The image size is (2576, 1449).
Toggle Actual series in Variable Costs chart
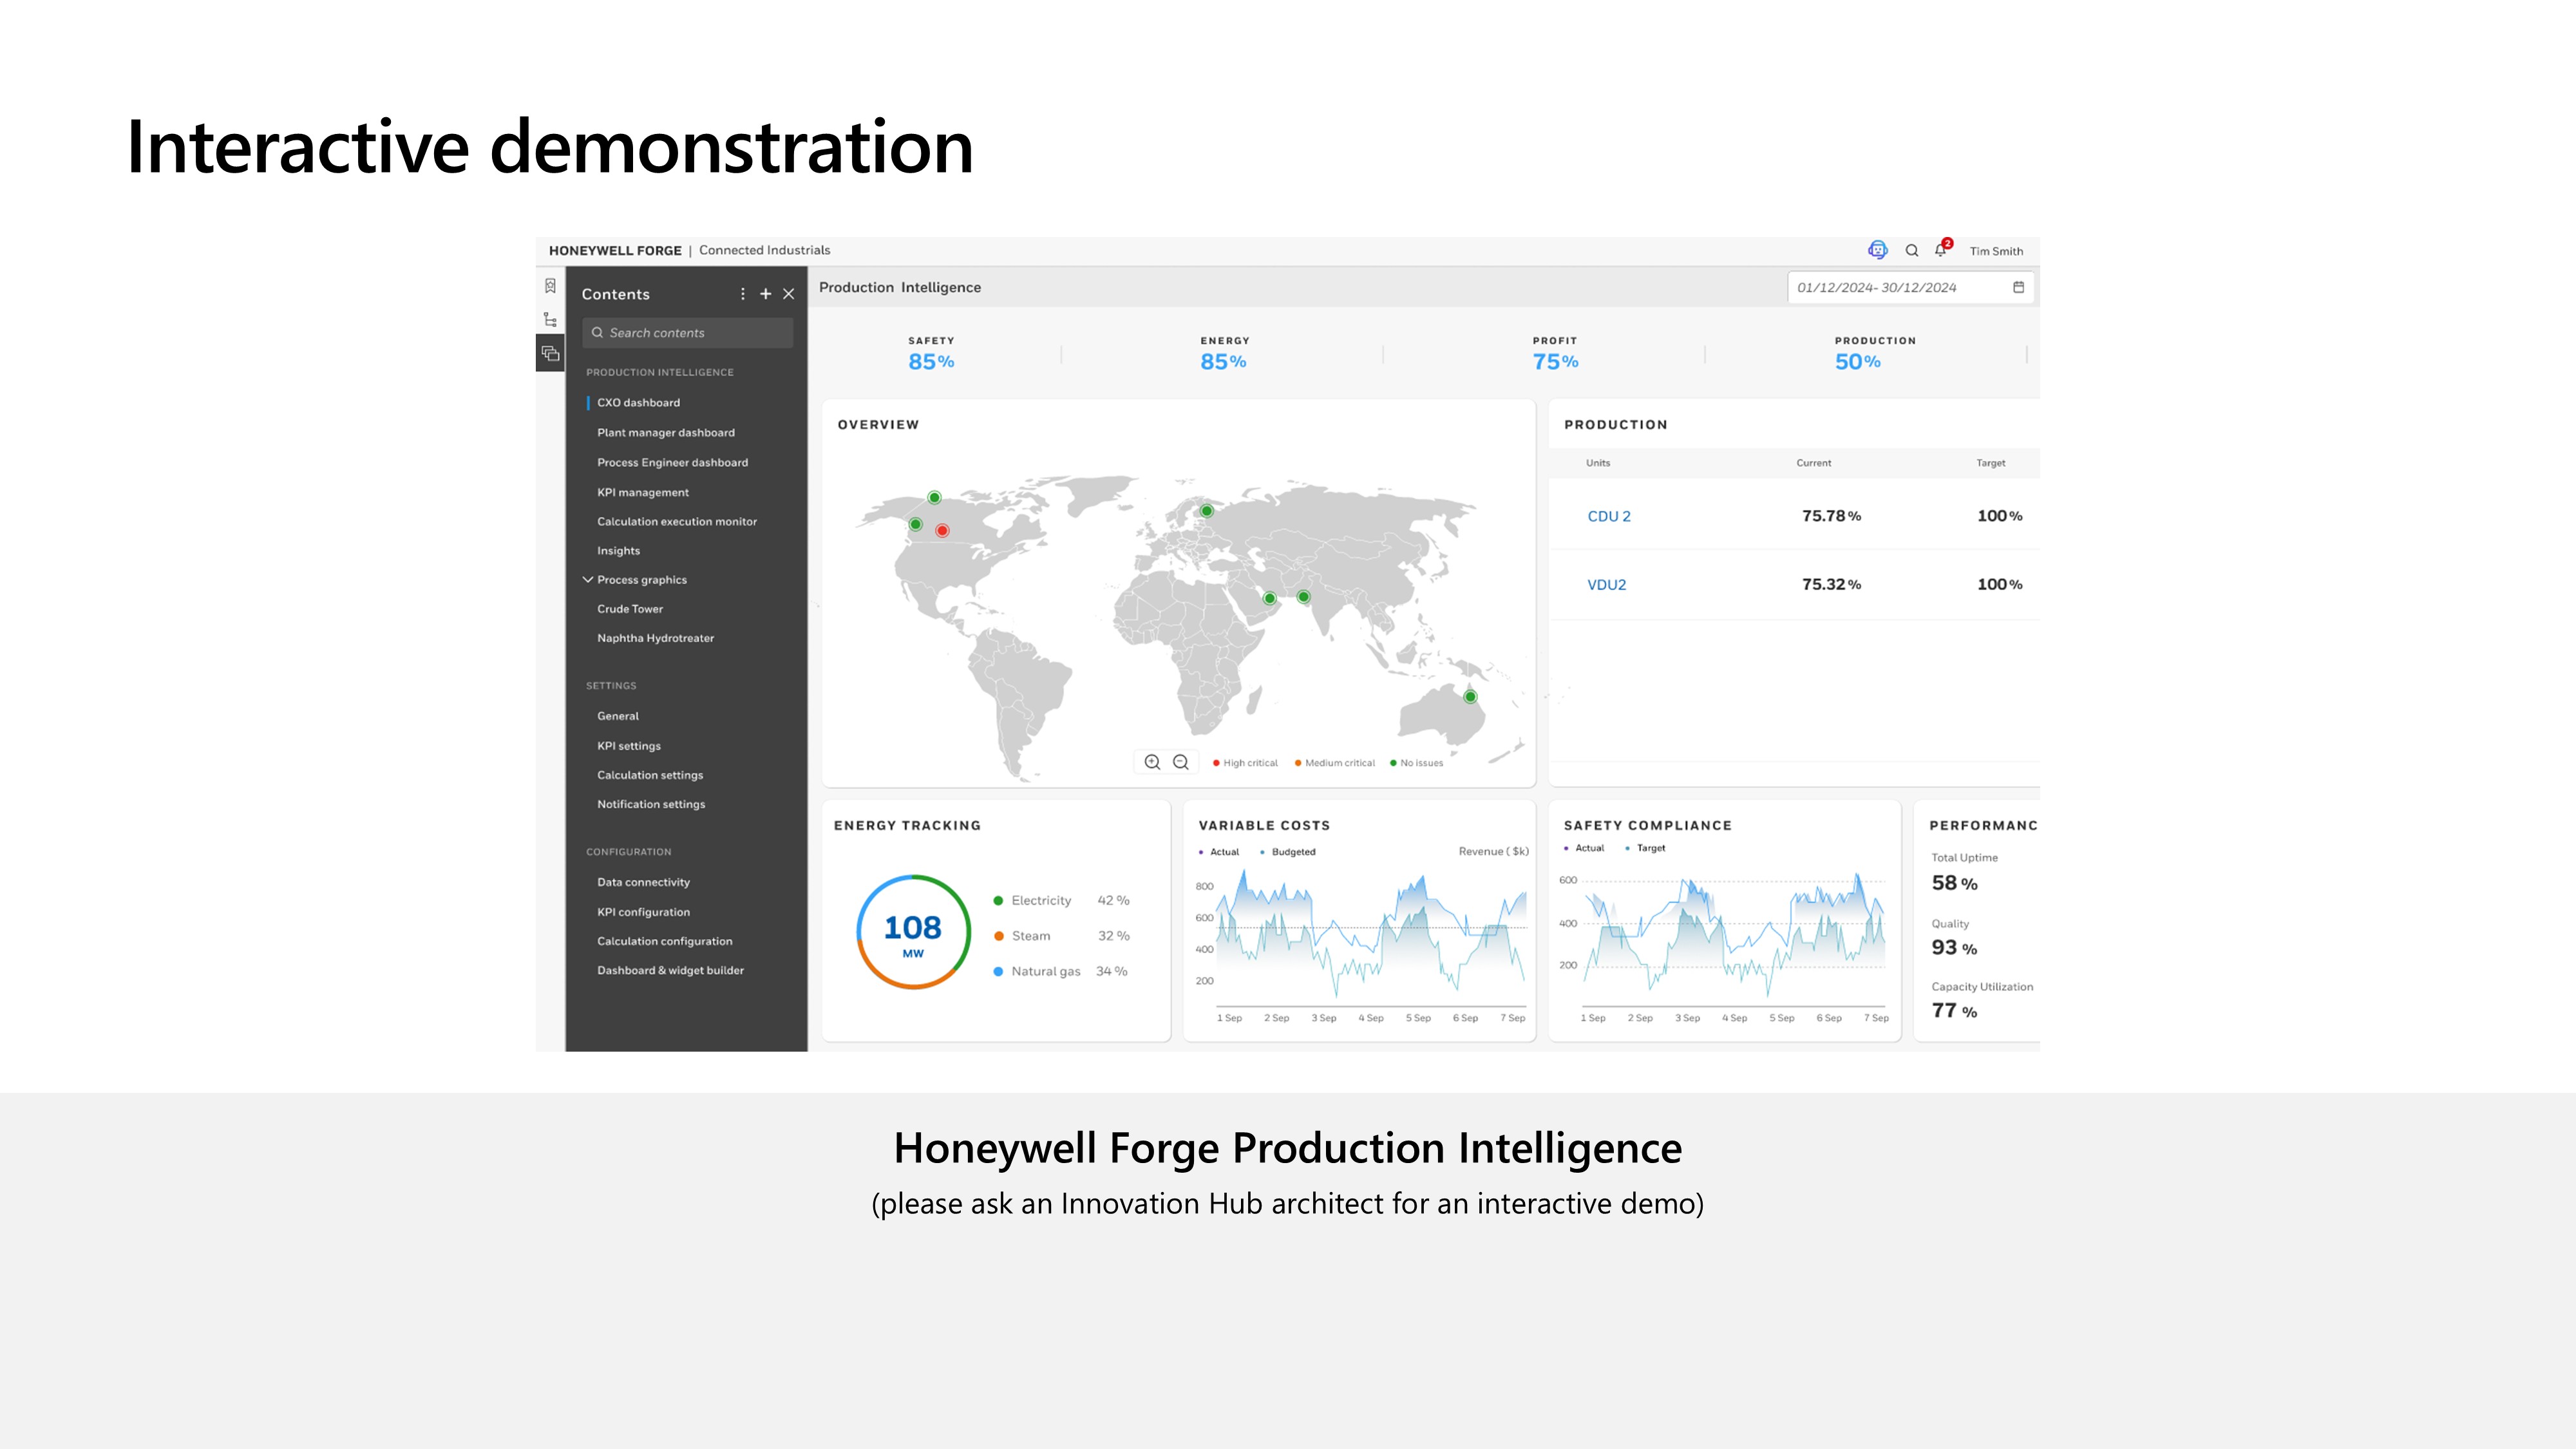coord(1219,852)
